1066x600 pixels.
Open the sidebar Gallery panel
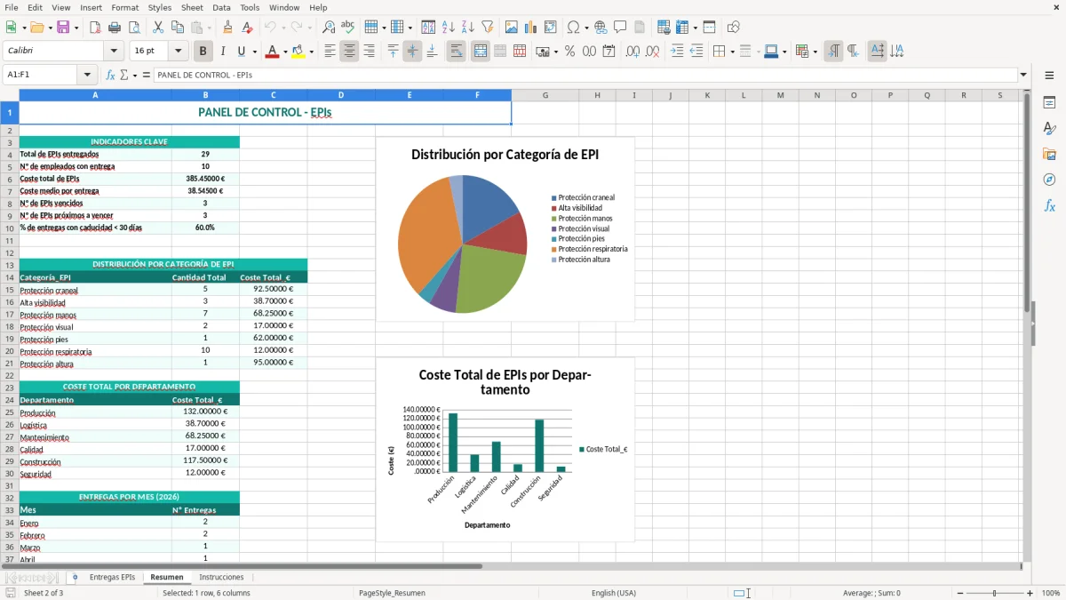click(1049, 154)
